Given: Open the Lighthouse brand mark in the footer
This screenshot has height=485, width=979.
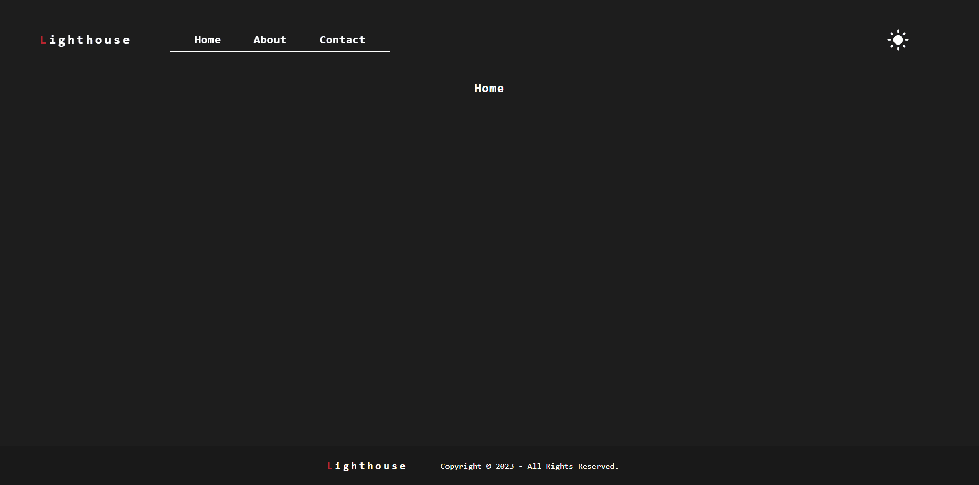Looking at the screenshot, I should 367,466.
